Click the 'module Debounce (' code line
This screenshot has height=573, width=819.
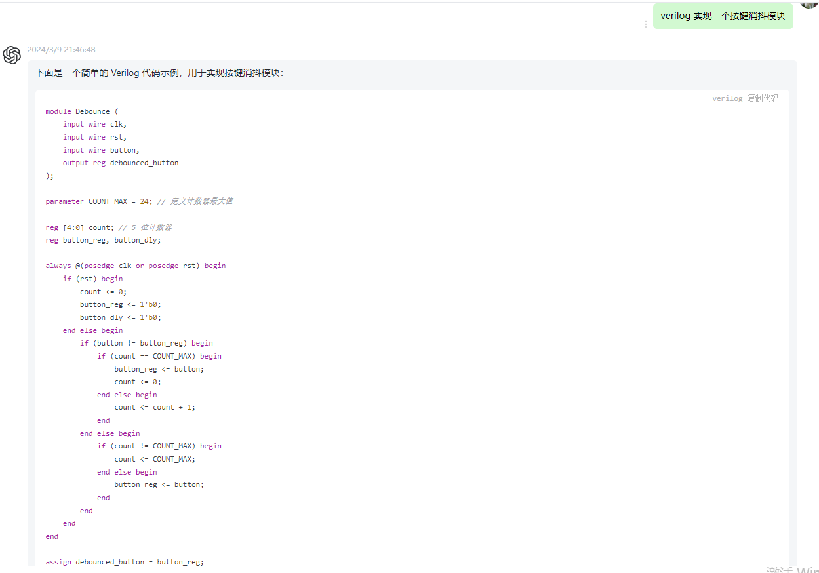coord(82,111)
